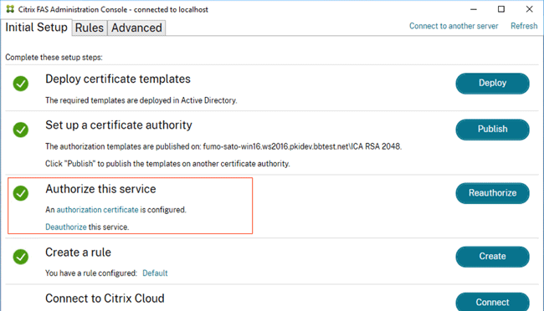Click the green checkmark beside Authorize this service
544x311 pixels.
(21, 193)
